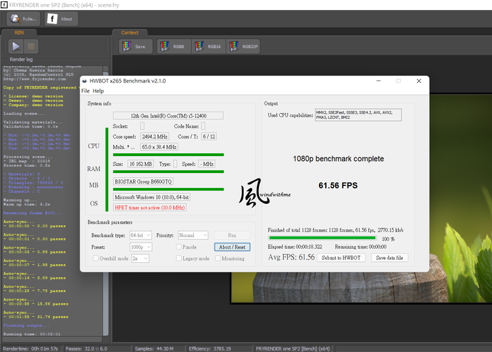Select RGB8 output format icon
492x352 pixels.
[173, 47]
